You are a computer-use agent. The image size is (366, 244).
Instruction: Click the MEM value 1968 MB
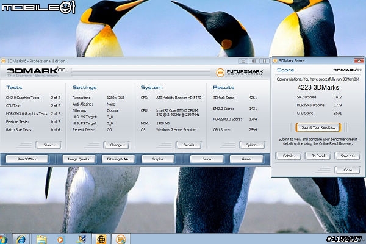pyautogui.click(x=163, y=123)
